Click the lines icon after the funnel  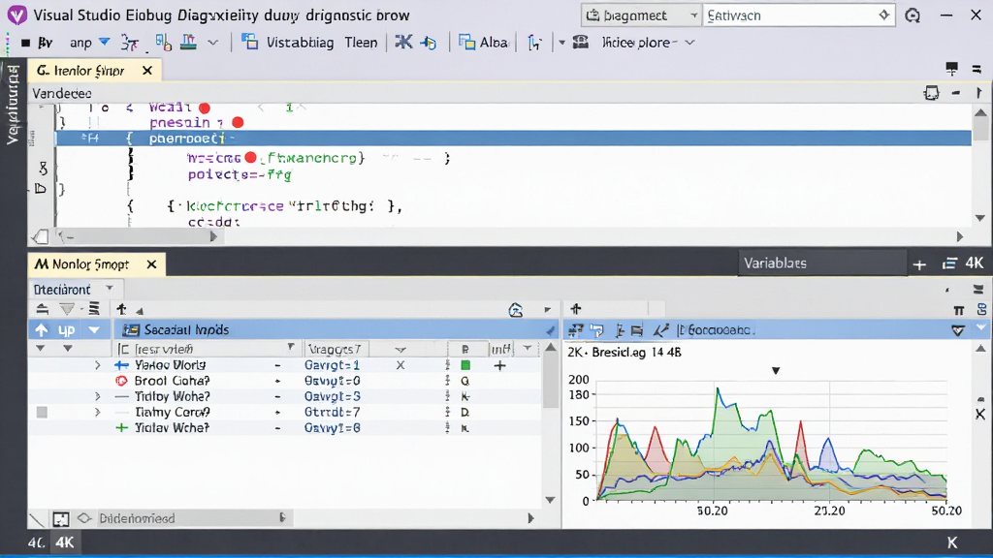pyautogui.click(x=94, y=309)
